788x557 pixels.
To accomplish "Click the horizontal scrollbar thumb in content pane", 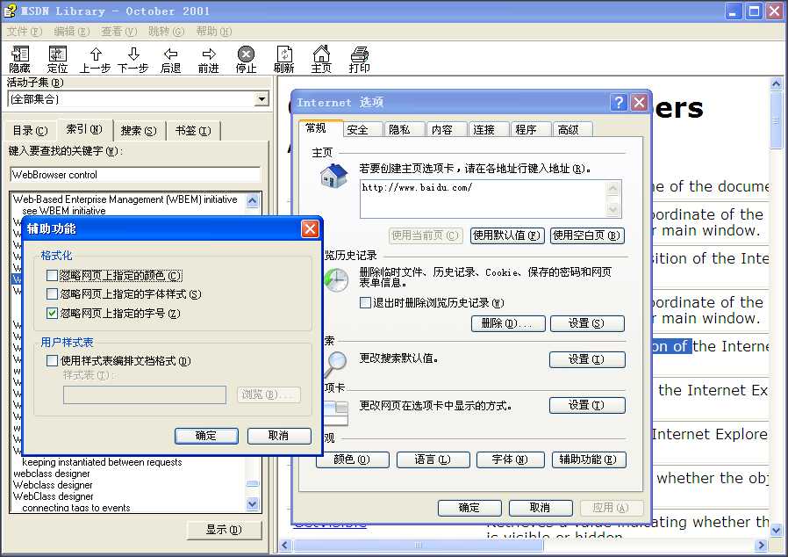I will coord(418,545).
